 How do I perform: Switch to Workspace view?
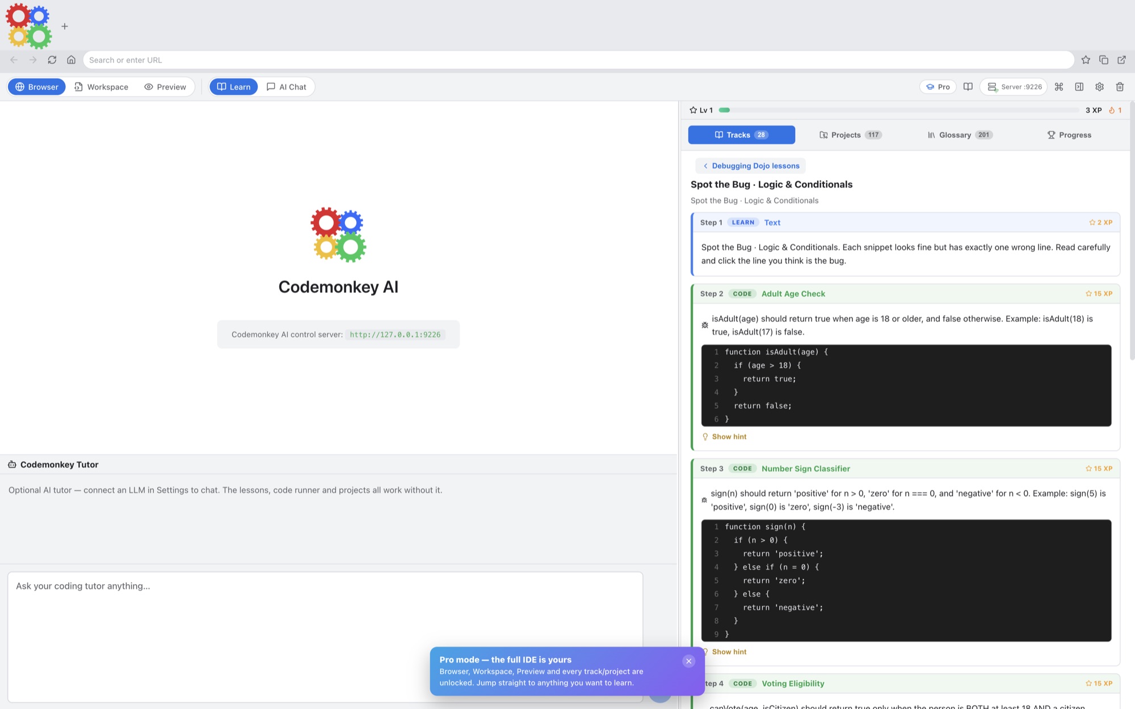102,87
